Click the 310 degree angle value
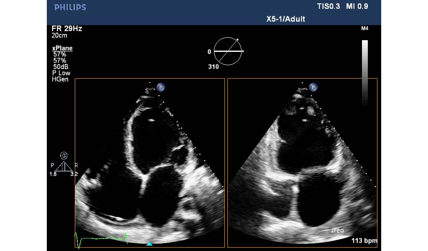 point(214,67)
